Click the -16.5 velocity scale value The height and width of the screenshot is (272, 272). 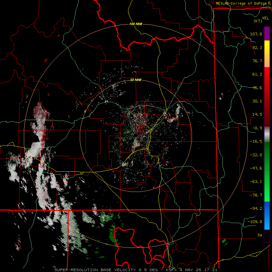256,141
